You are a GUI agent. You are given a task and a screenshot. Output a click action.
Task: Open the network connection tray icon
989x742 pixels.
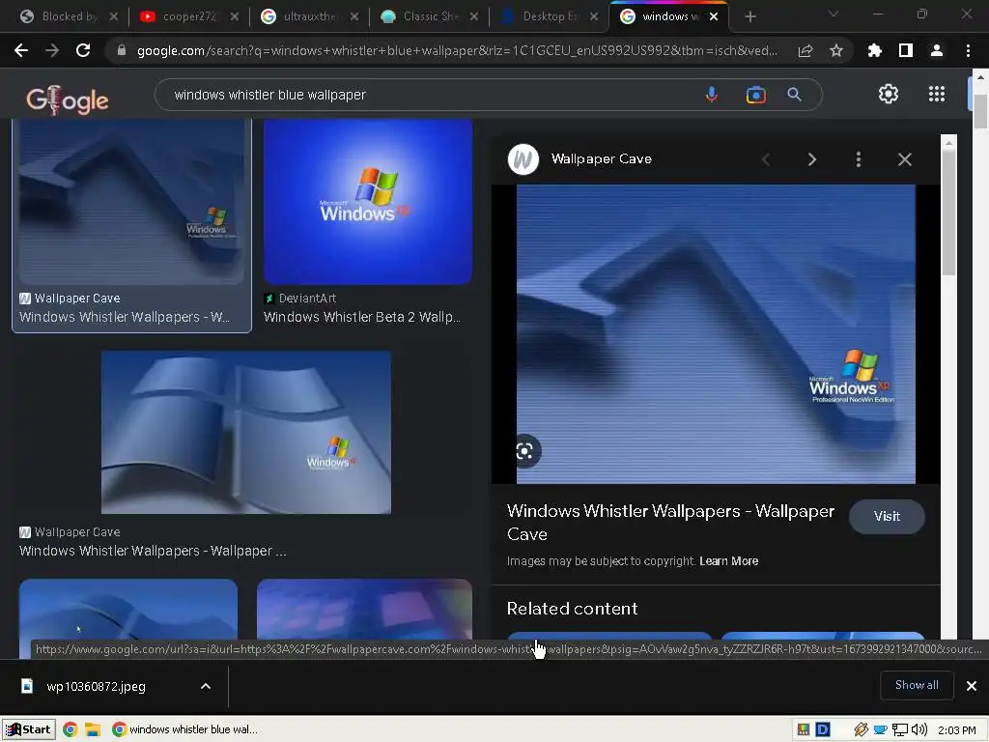[x=899, y=730]
